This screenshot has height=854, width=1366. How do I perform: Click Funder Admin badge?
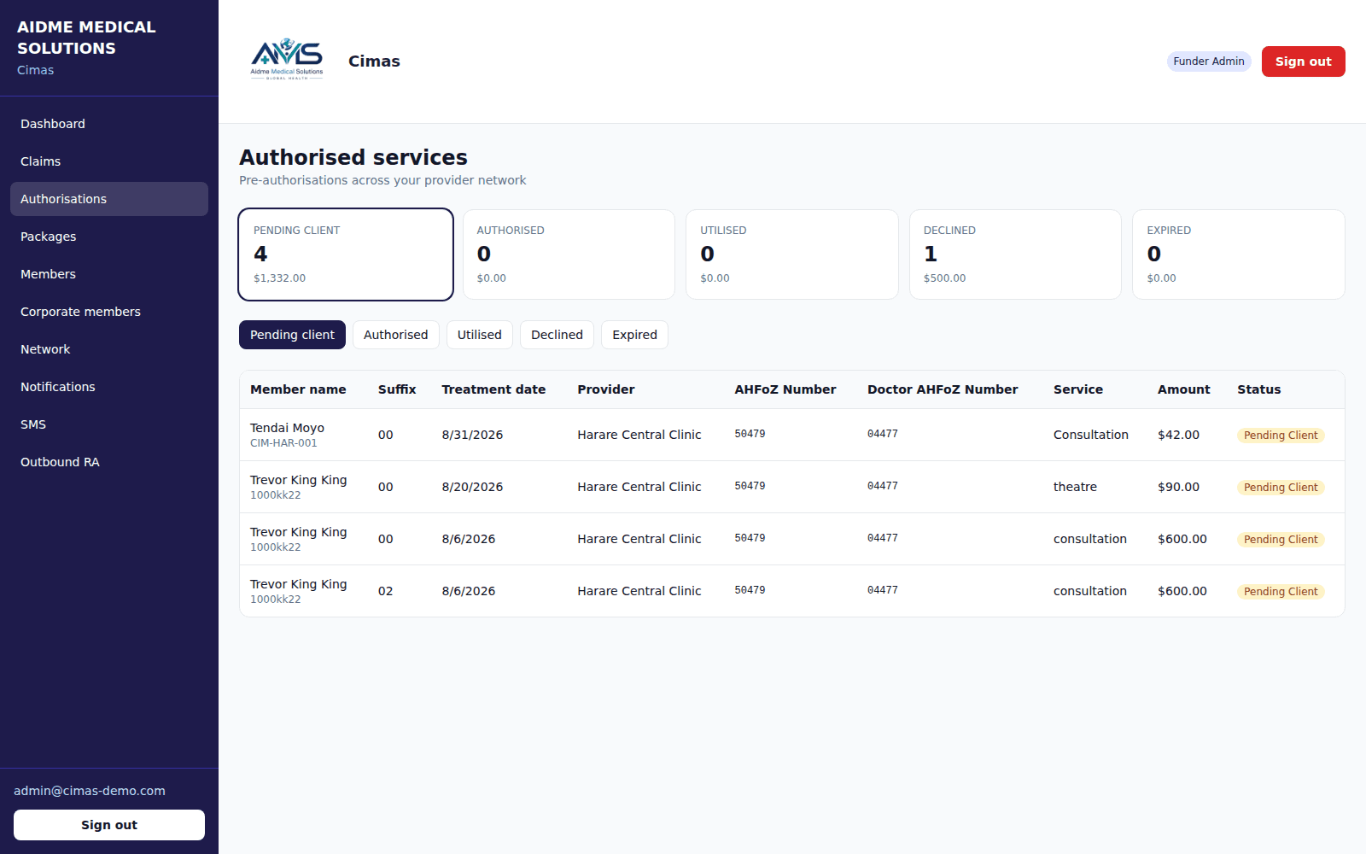[1209, 61]
